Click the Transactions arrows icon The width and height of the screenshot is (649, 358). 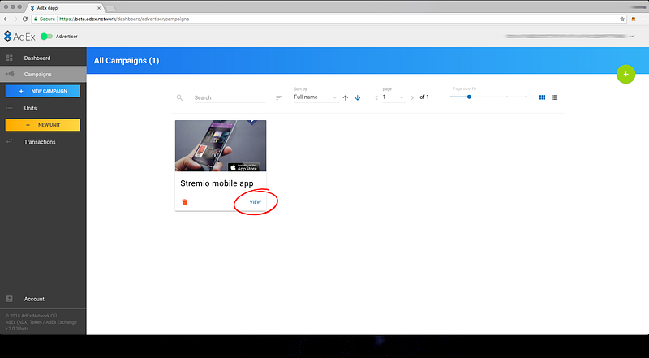point(10,142)
